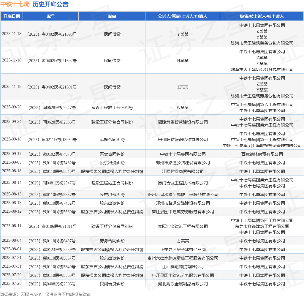Click the 案由 column header
Image resolution: width=304 pixels, height=297 pixels.
click(x=112, y=16)
